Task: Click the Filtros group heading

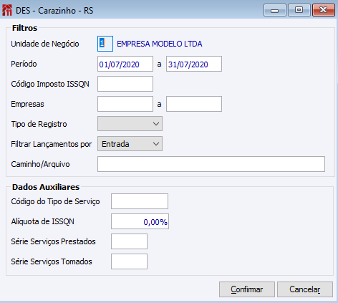Action: pyautogui.click(x=25, y=28)
